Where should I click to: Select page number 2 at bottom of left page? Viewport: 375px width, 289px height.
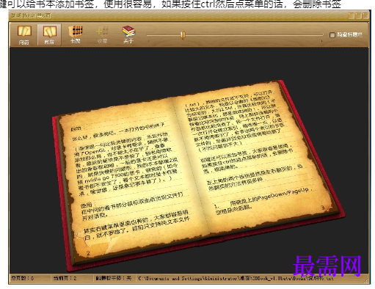[88, 253]
